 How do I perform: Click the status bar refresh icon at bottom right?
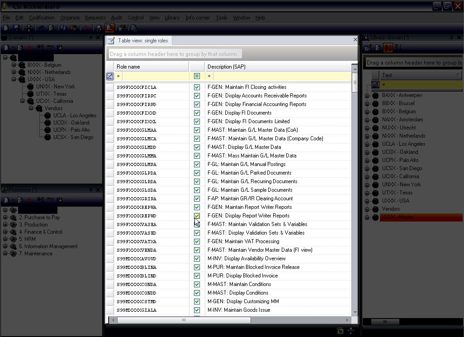click(340, 331)
